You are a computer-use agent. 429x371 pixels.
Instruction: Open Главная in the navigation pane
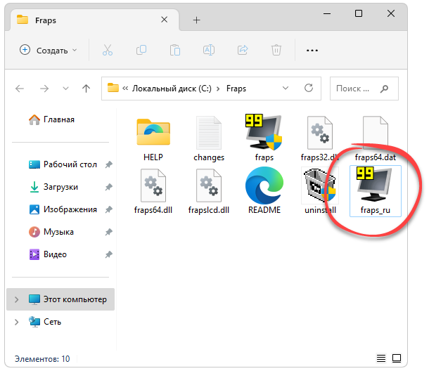(x=52, y=119)
